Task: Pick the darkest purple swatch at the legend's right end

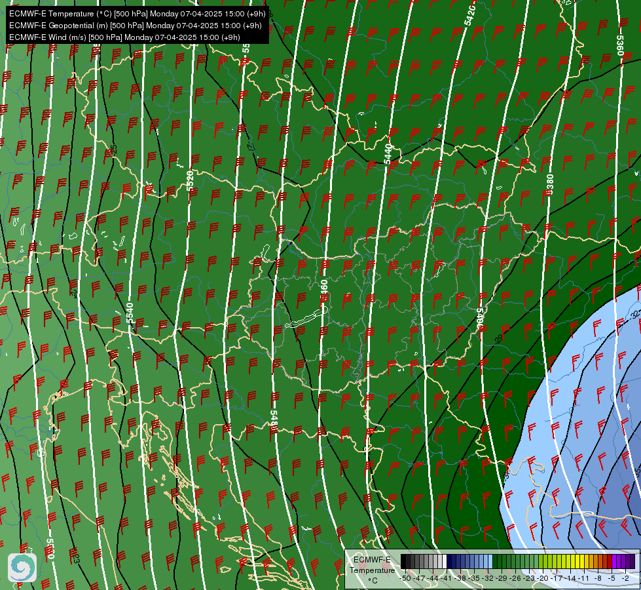Action: point(632,561)
